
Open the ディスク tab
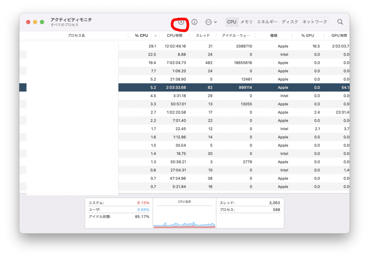[x=290, y=22]
